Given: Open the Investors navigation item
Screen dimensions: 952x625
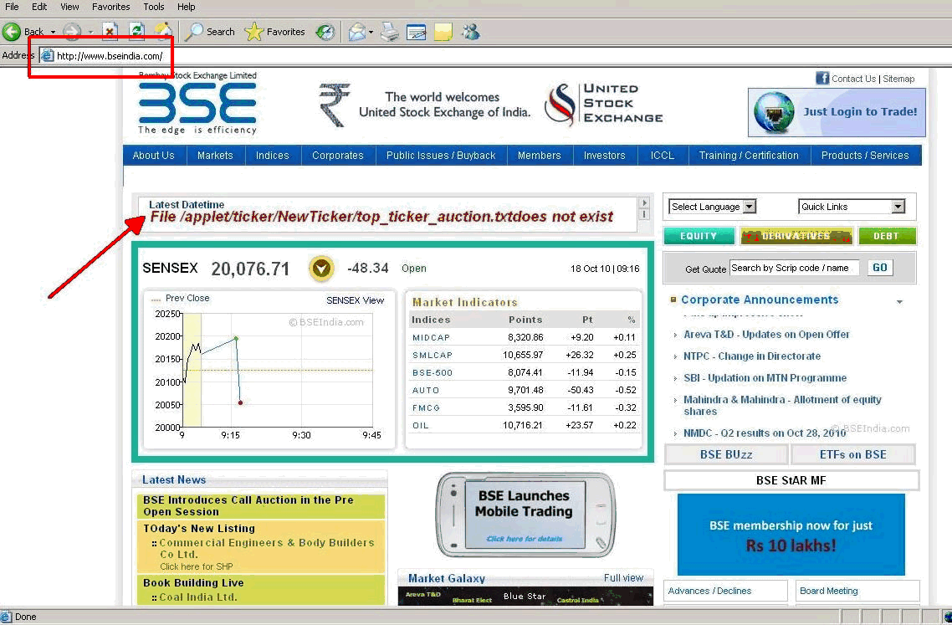Looking at the screenshot, I should pos(605,156).
